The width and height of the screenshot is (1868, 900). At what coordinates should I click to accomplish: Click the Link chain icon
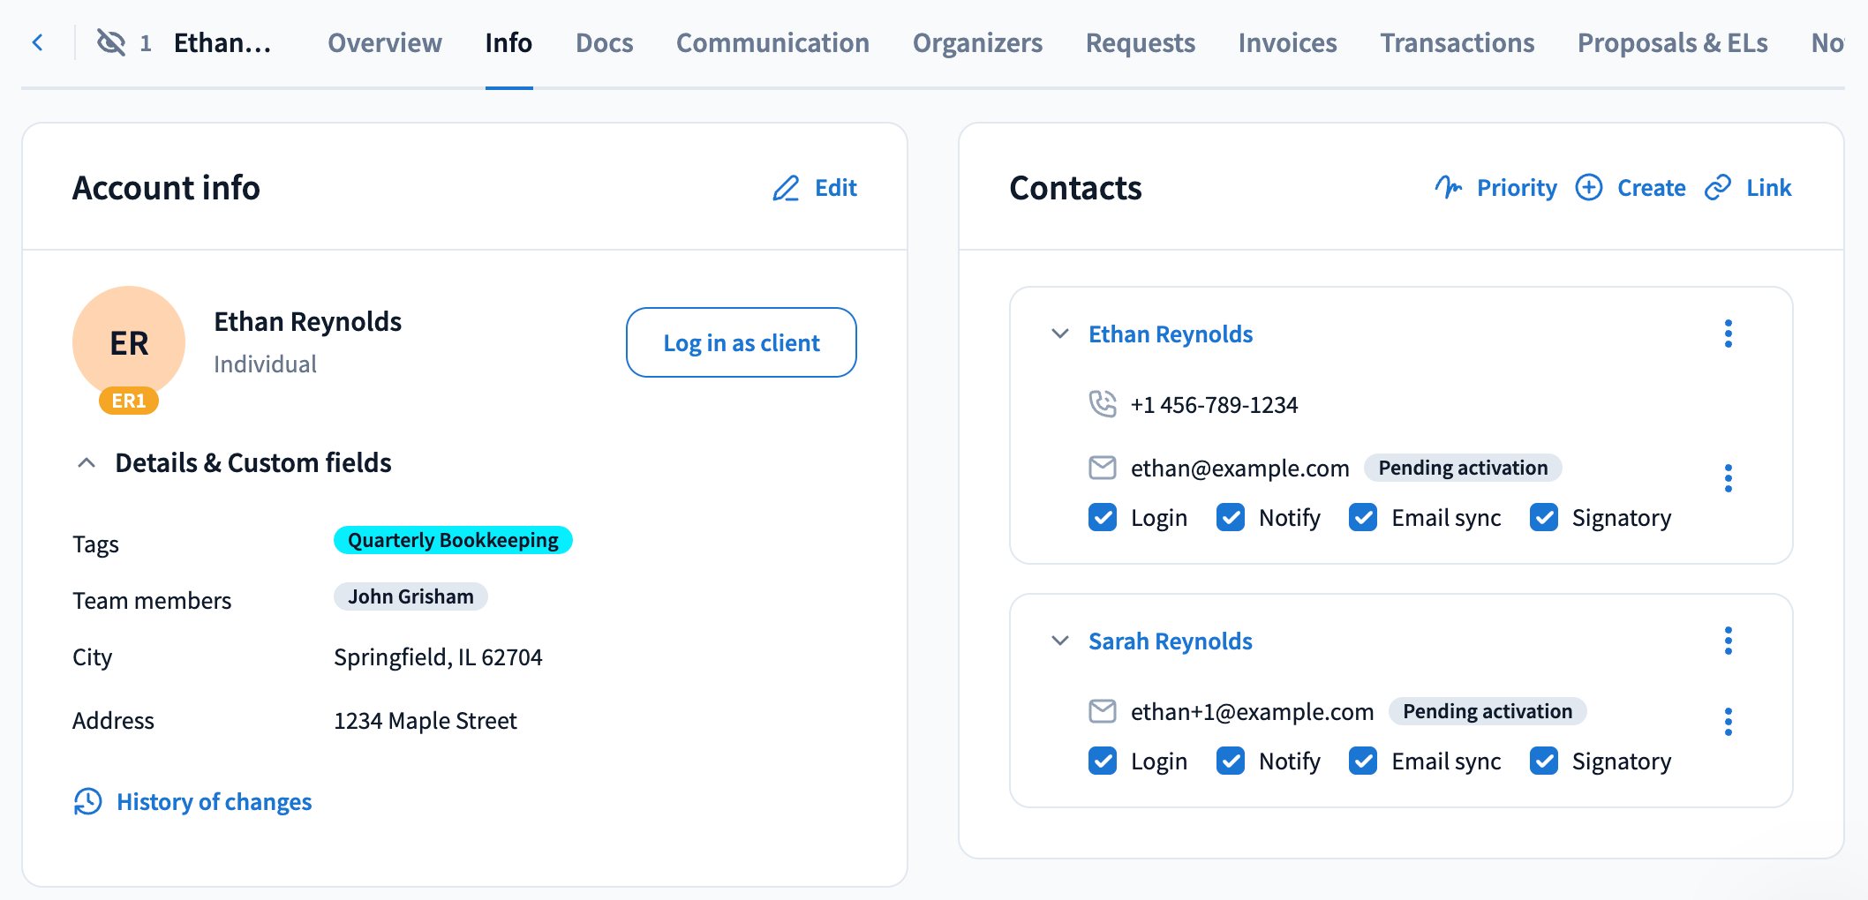pos(1718,188)
